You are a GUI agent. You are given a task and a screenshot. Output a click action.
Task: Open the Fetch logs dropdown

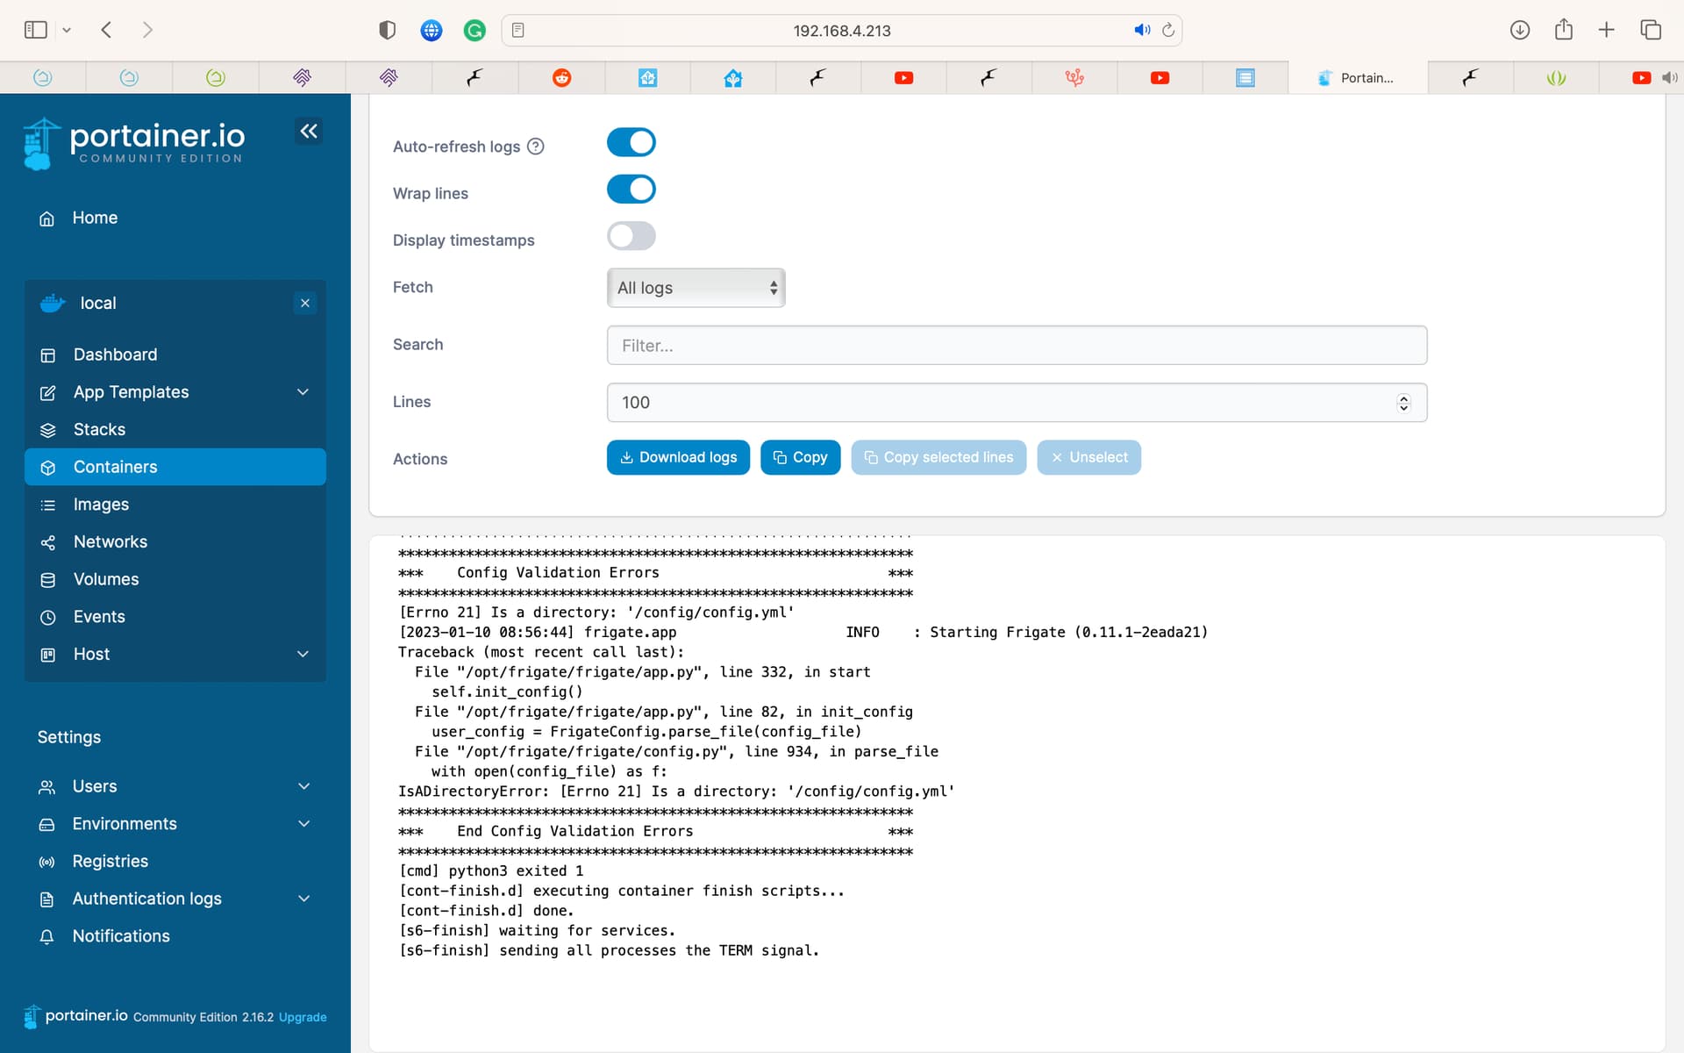[x=695, y=287]
